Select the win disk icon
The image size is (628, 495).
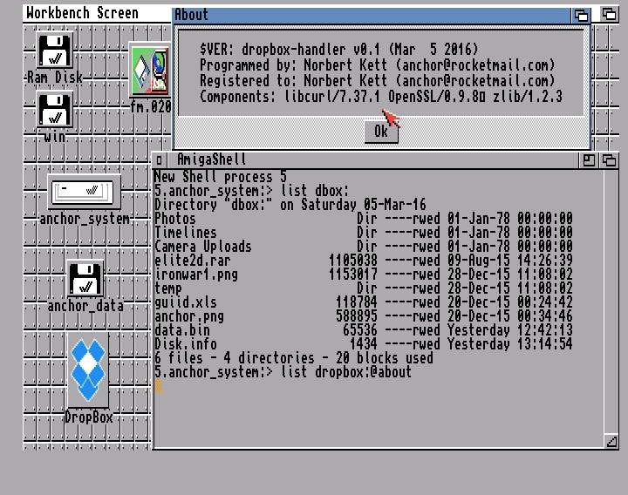tap(55, 110)
